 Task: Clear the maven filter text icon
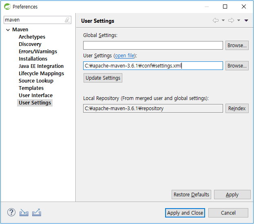67,20
